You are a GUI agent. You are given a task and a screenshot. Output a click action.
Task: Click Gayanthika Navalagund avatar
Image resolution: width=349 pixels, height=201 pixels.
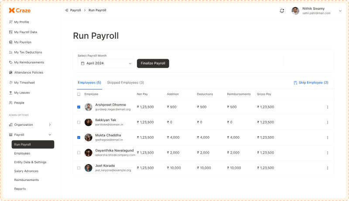tap(89, 153)
